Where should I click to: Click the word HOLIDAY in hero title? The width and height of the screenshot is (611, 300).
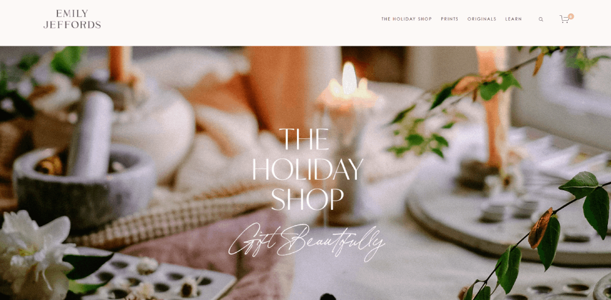pyautogui.click(x=307, y=169)
